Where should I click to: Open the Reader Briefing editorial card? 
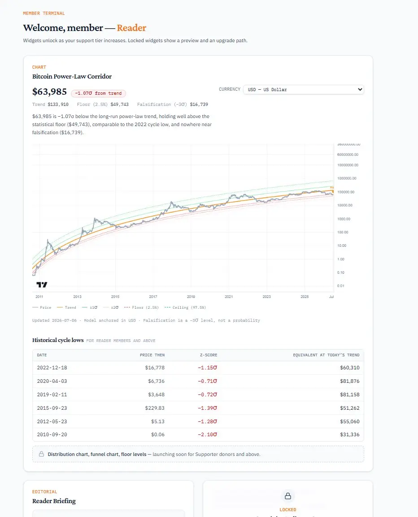click(x=109, y=499)
